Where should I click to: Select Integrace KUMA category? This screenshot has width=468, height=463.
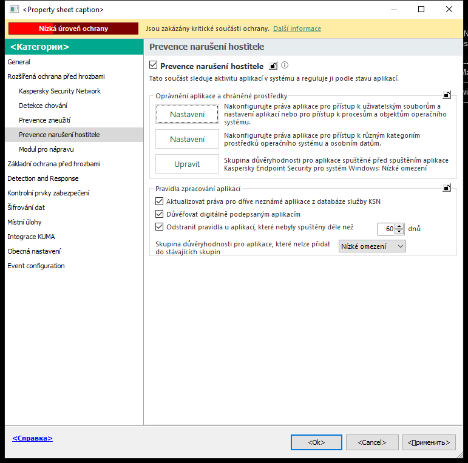[74, 237]
